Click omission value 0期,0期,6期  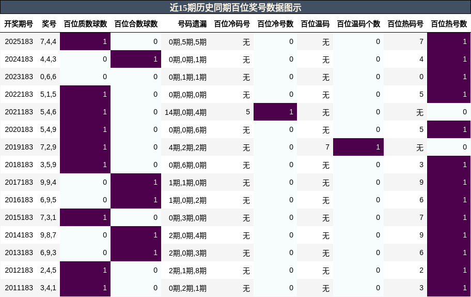[x=188, y=130]
